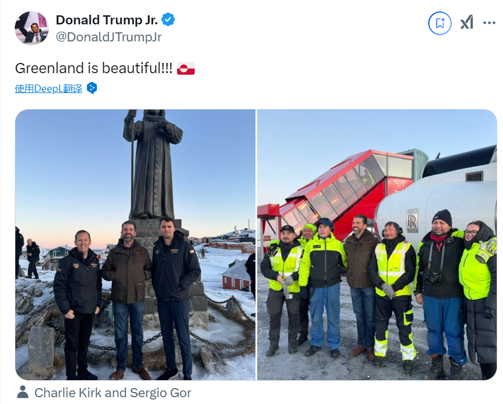Open Donald Trump Jr. profile avatar
This screenshot has width=503, height=404.
pyautogui.click(x=31, y=28)
